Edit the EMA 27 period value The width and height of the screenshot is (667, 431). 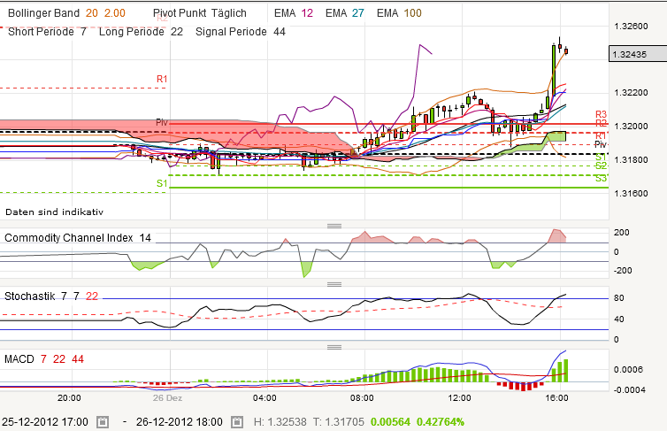pyautogui.click(x=358, y=13)
